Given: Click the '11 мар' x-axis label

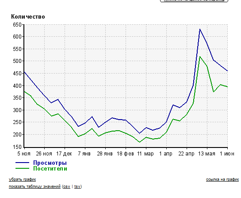Looking at the screenshot, I should pos(145,154).
